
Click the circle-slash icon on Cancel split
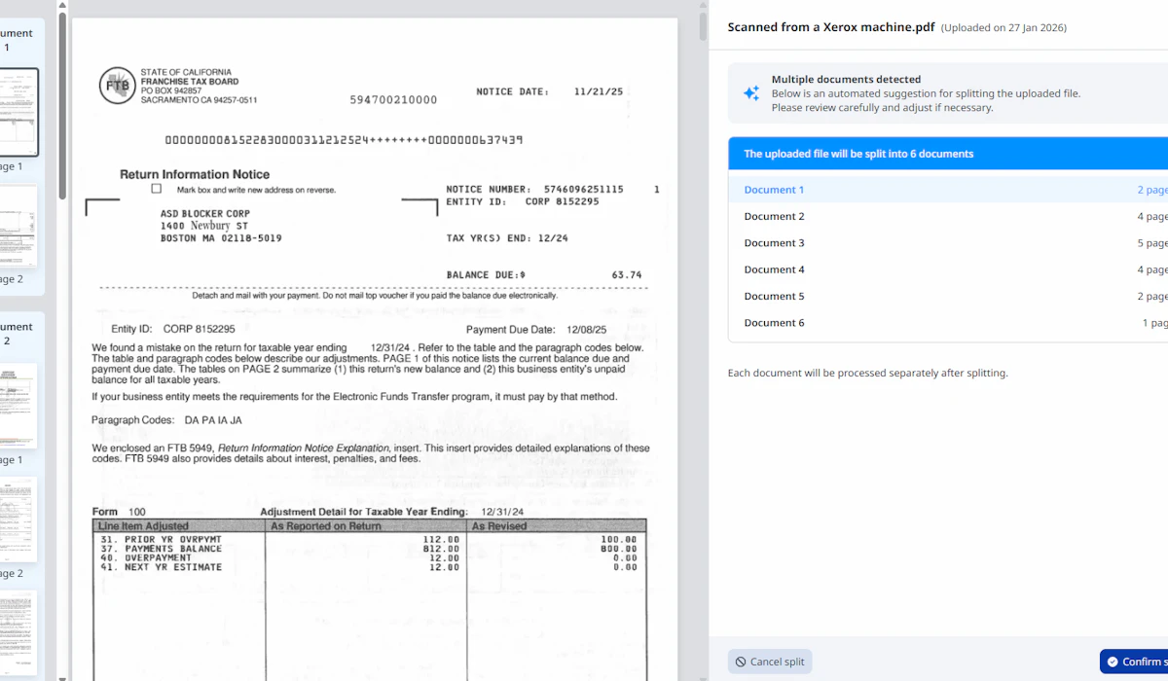[x=741, y=662]
